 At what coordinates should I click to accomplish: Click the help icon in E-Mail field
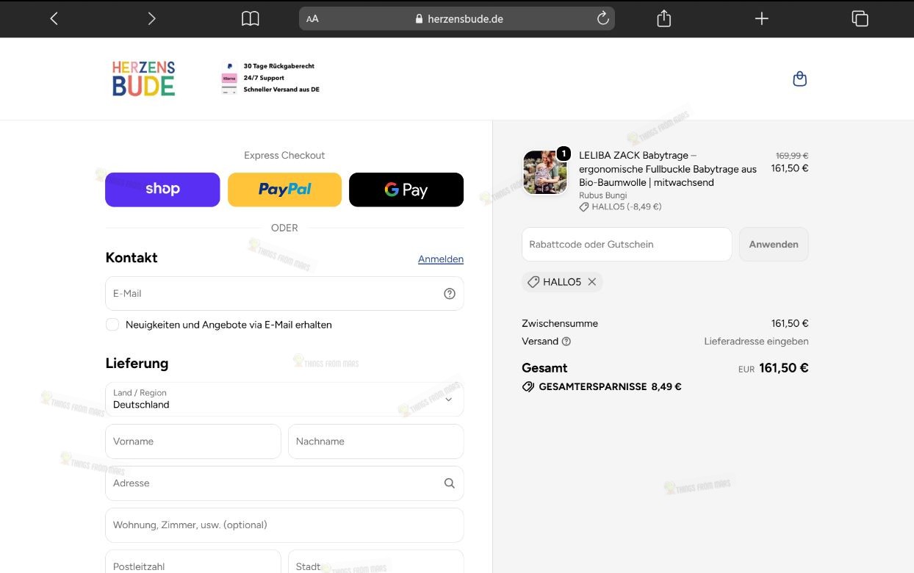click(x=450, y=294)
